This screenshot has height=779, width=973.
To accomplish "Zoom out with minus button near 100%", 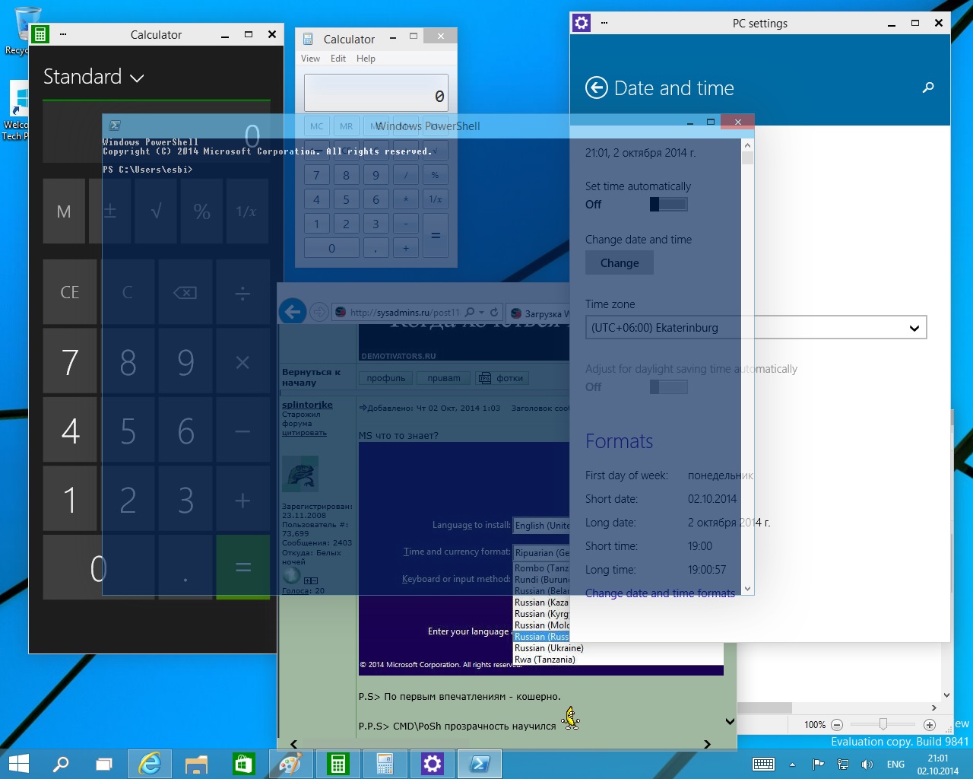I will (x=837, y=725).
